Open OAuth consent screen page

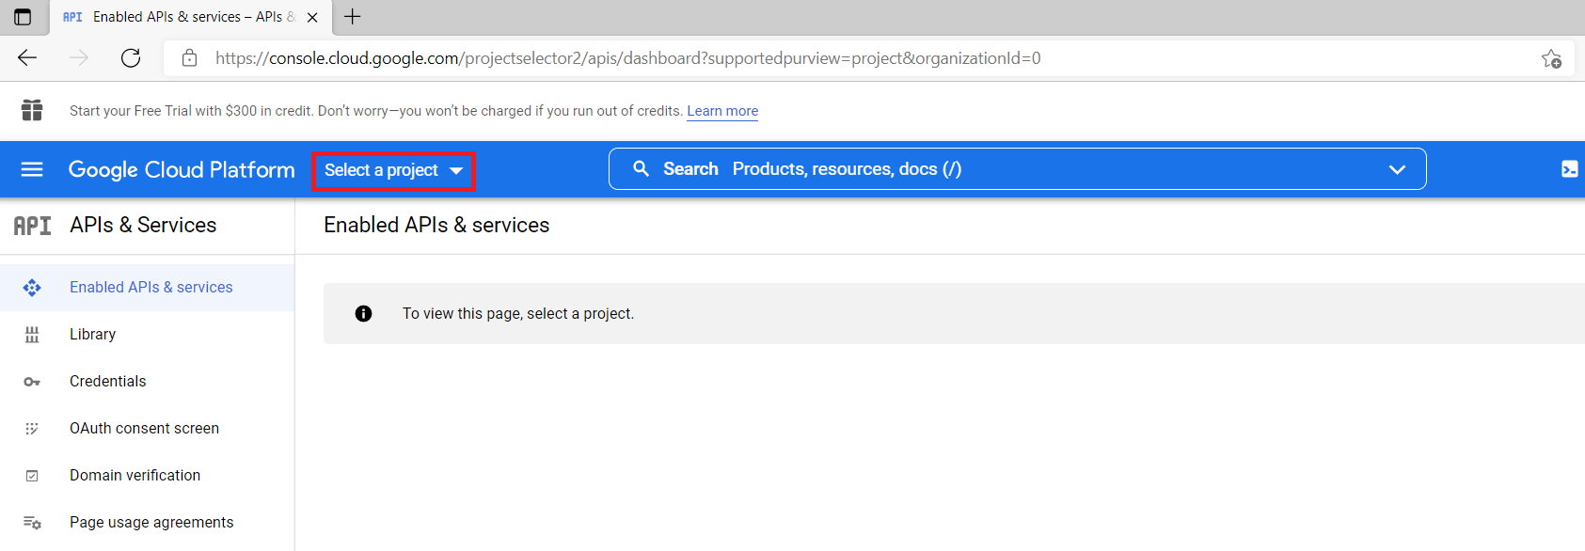(x=144, y=429)
